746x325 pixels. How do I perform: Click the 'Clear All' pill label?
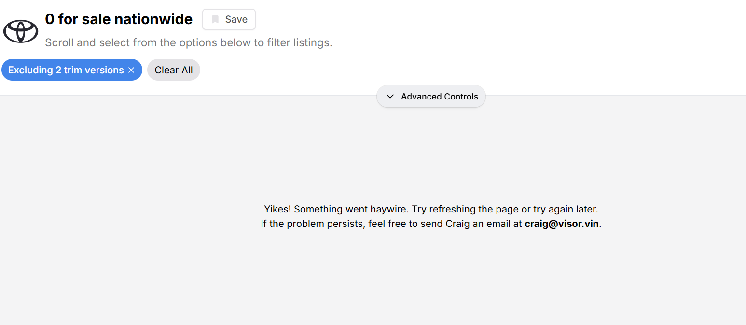click(x=174, y=70)
